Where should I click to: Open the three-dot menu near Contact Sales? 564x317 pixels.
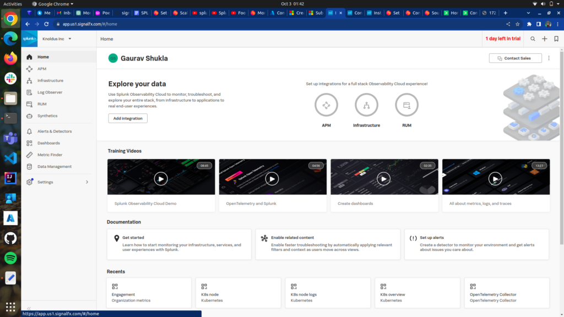tap(549, 58)
